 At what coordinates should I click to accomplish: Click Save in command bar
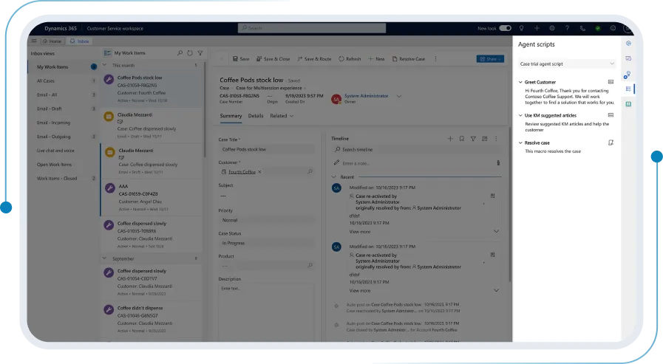[x=241, y=58]
